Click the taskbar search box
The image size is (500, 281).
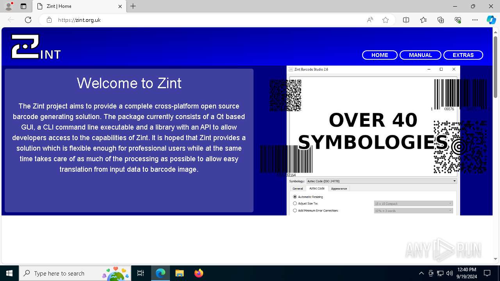75,273
